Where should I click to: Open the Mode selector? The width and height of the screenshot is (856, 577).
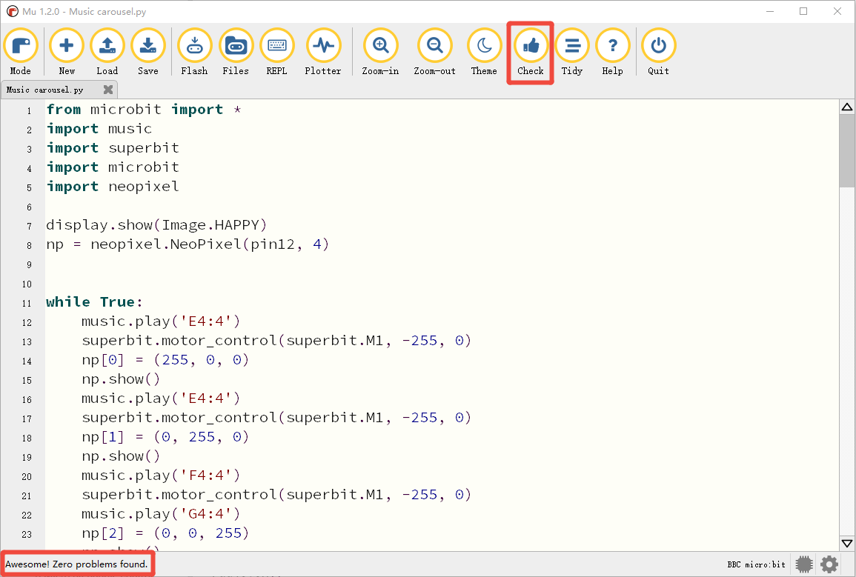point(21,53)
